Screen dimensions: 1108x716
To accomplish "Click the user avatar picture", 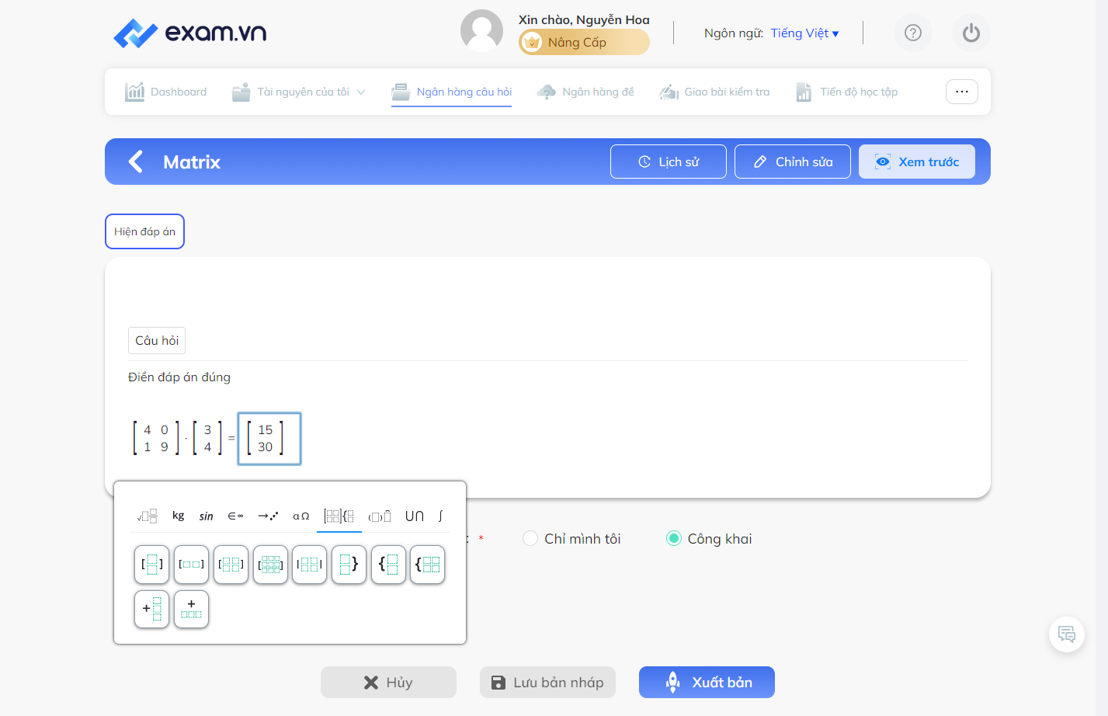I will tap(481, 31).
